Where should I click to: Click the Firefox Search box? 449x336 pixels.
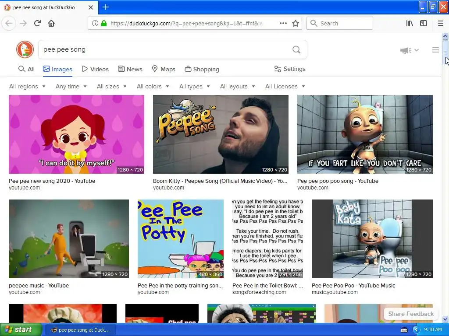[x=340, y=23]
